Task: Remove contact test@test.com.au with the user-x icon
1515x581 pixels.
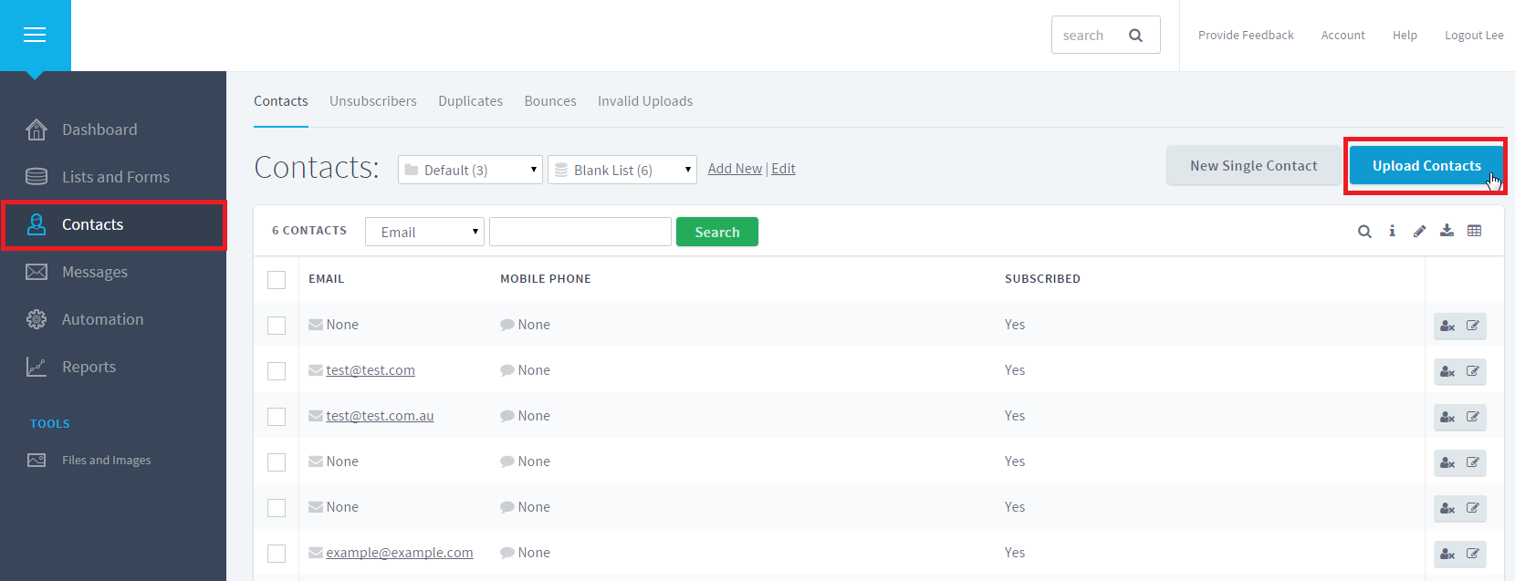Action: [1447, 417]
